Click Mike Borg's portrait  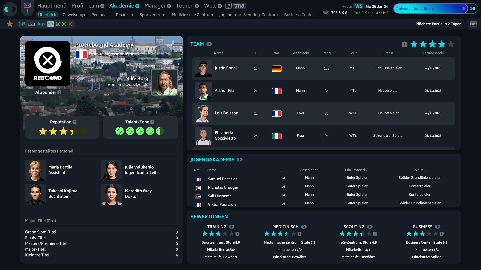(x=164, y=82)
